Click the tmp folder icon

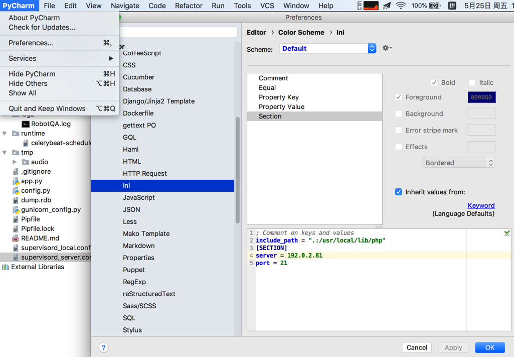[16, 152]
